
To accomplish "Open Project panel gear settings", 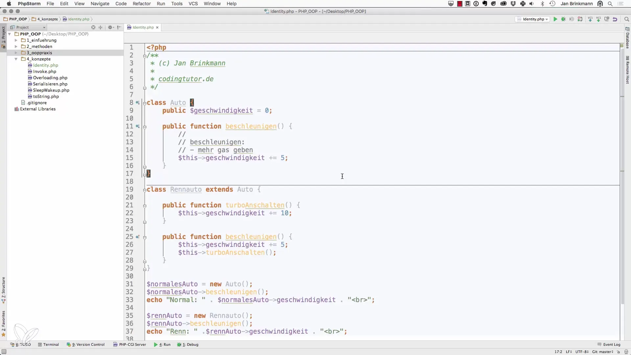I will 110,27.
